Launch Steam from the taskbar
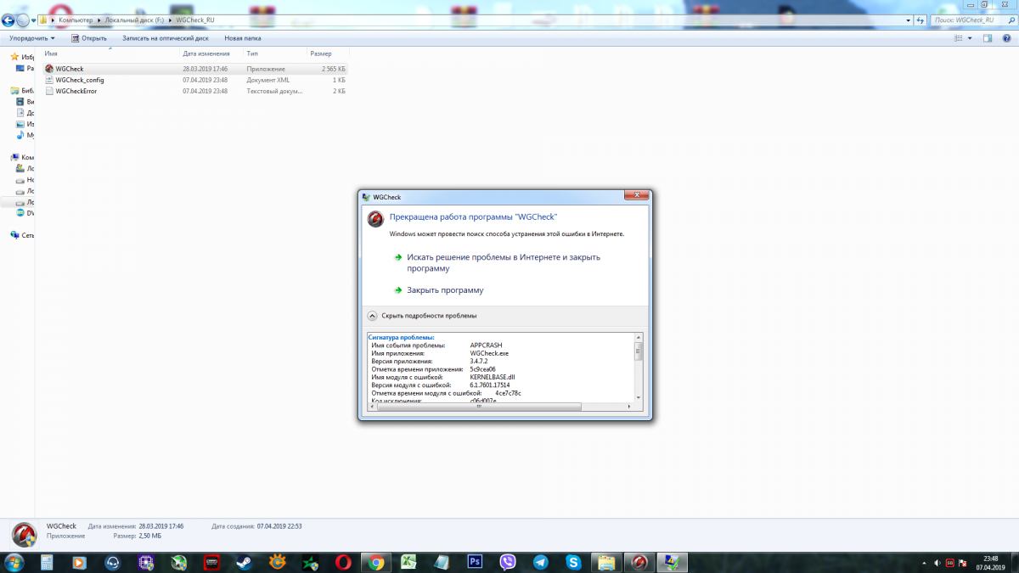 pos(244,561)
